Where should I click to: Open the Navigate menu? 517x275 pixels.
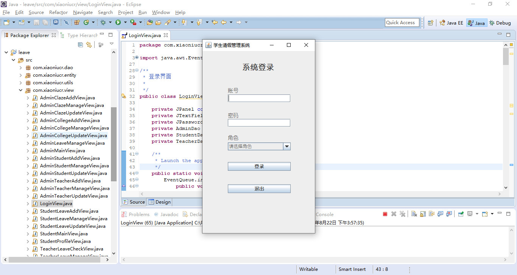pos(83,12)
